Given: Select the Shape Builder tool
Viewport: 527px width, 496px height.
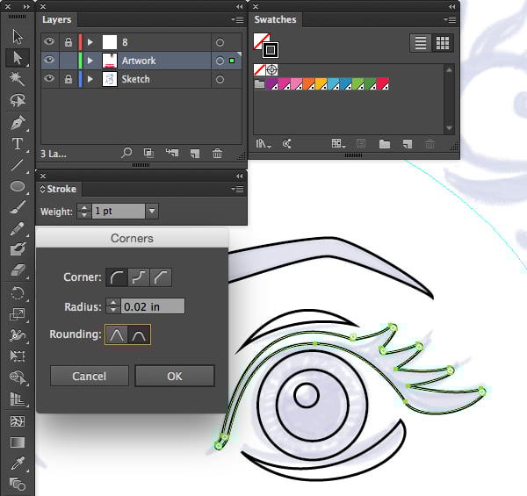Looking at the screenshot, I should (18, 377).
